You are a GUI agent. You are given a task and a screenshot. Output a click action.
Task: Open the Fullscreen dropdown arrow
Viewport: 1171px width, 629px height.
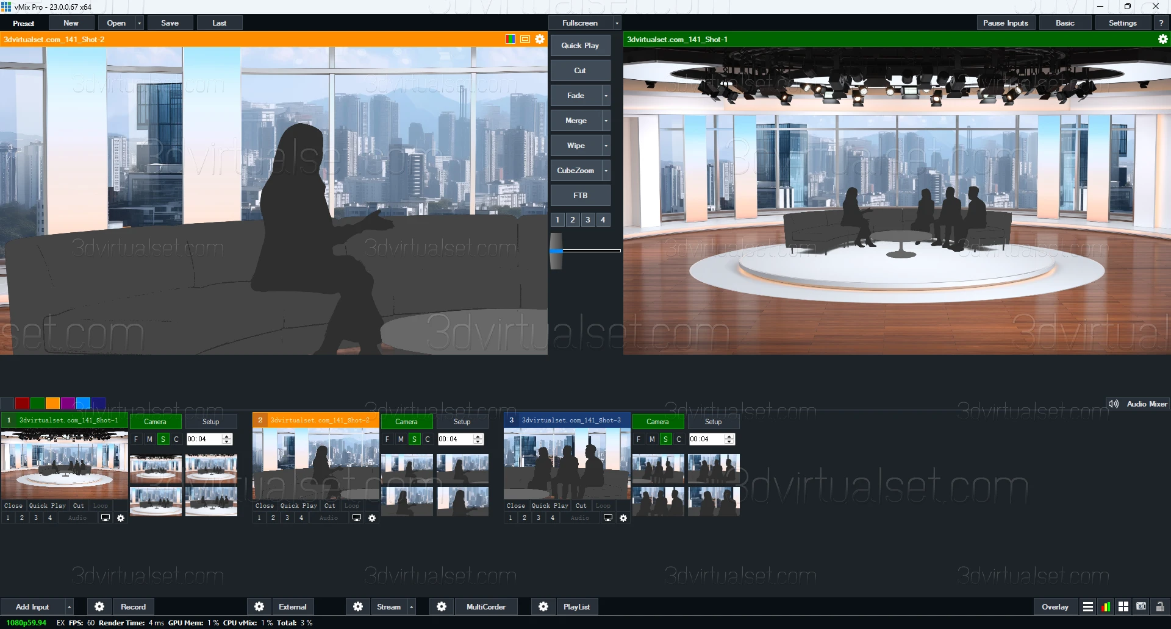click(617, 23)
